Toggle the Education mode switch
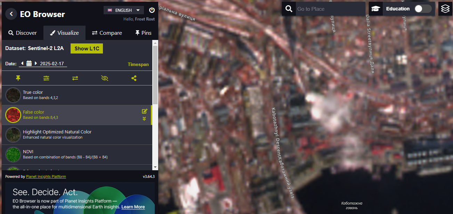Image resolution: width=453 pixels, height=214 pixels. [x=423, y=9]
